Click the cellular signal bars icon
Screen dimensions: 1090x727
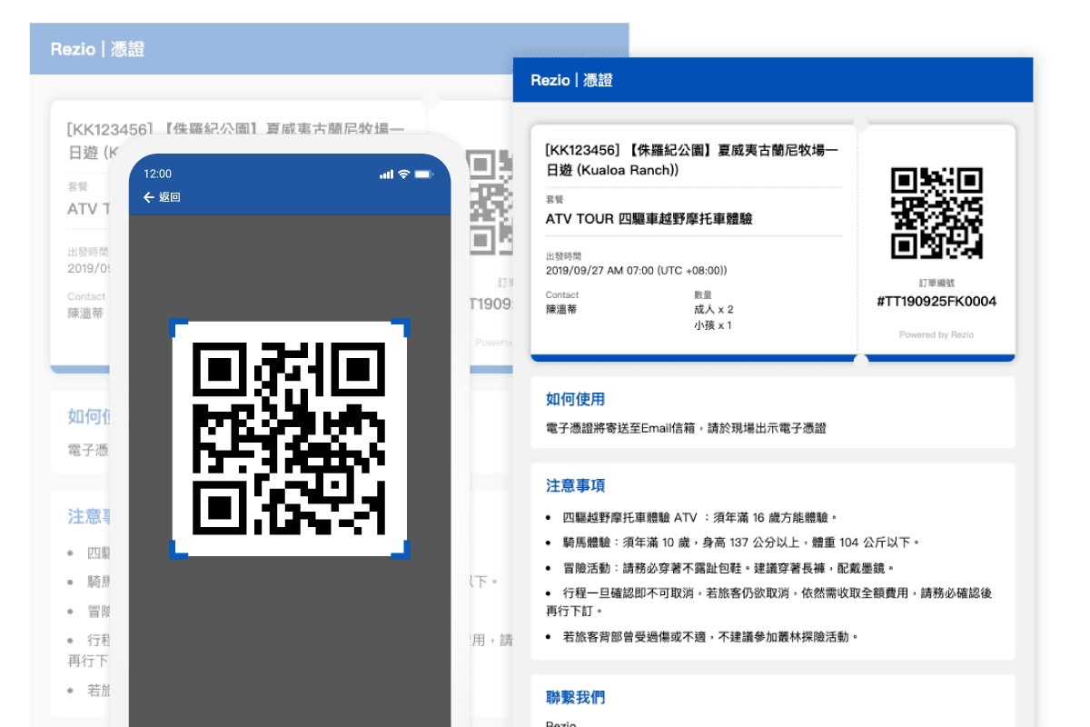(x=386, y=174)
